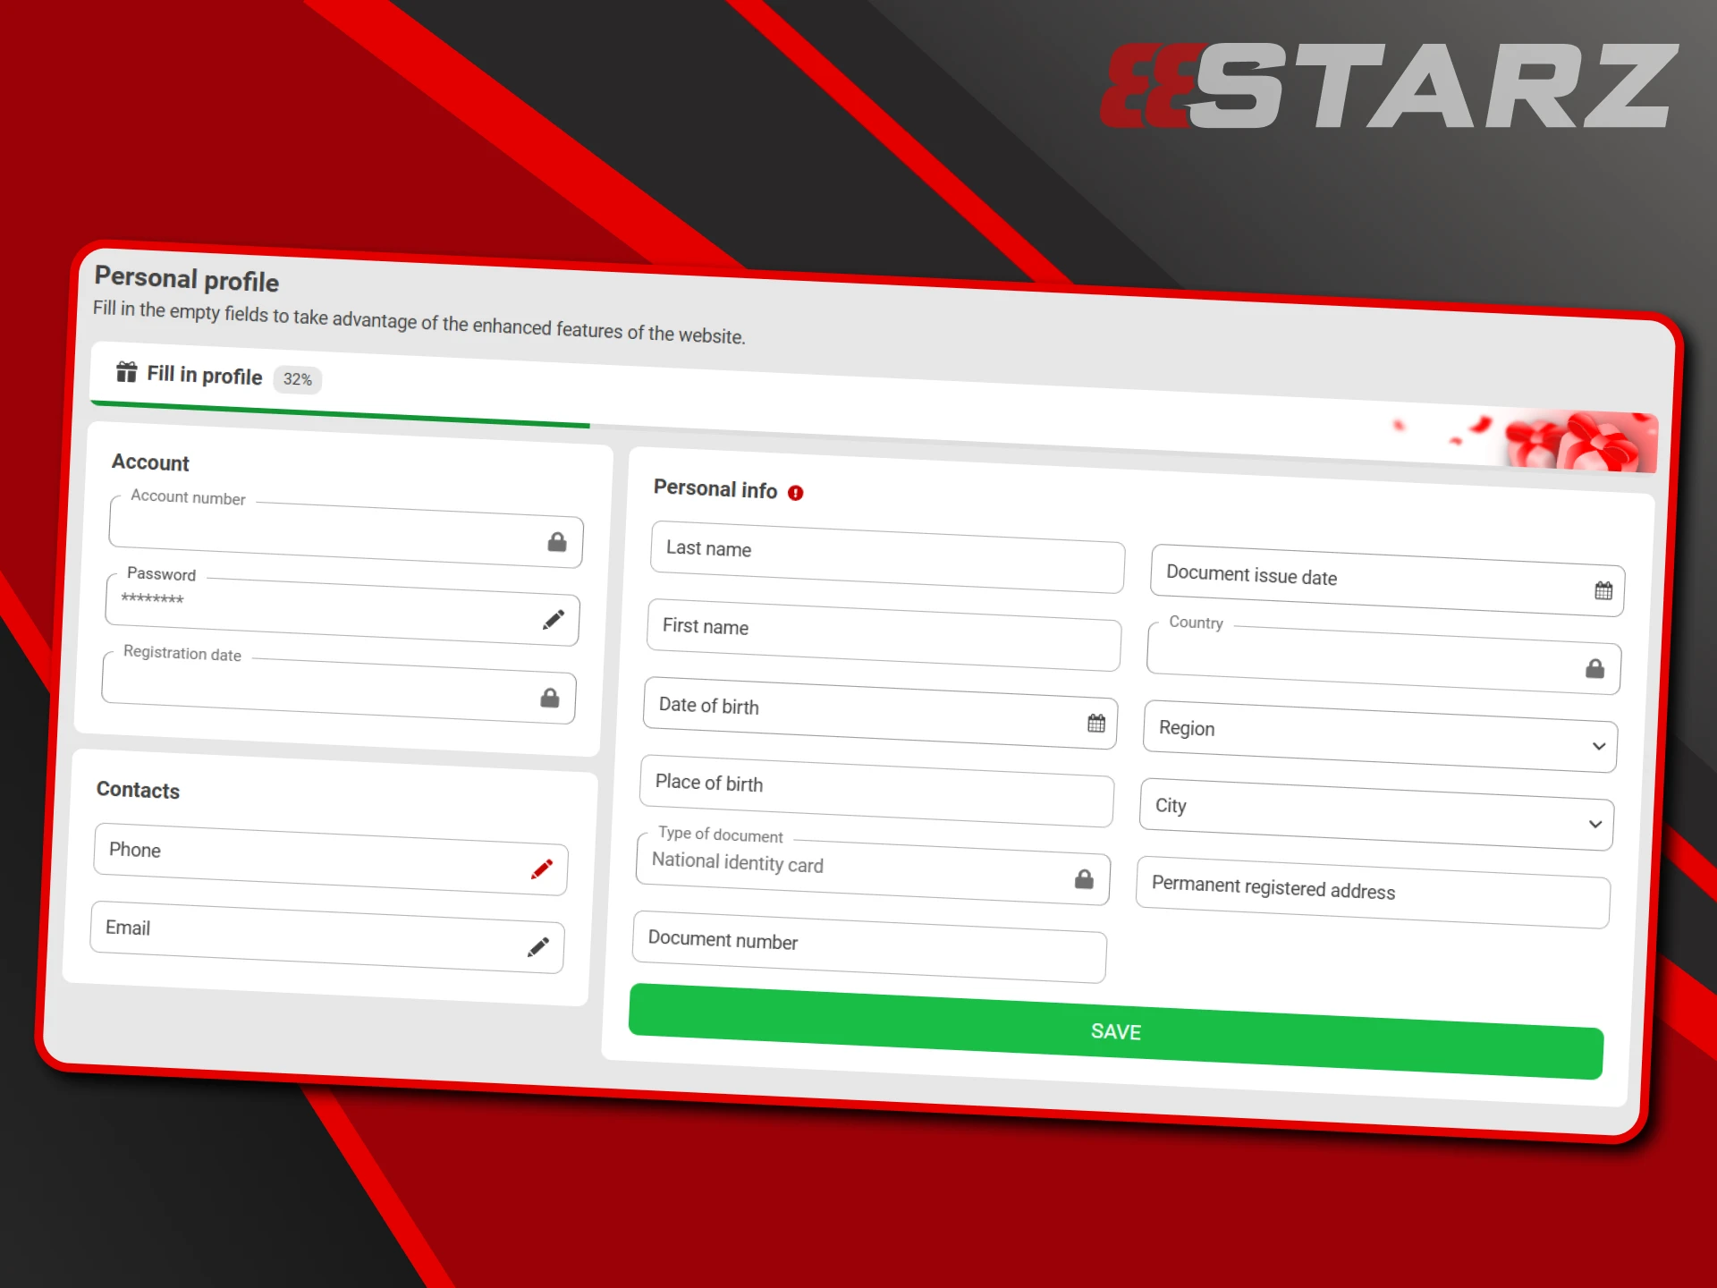The height and width of the screenshot is (1288, 1717).
Task: Click the Phone input field
Action: click(331, 859)
